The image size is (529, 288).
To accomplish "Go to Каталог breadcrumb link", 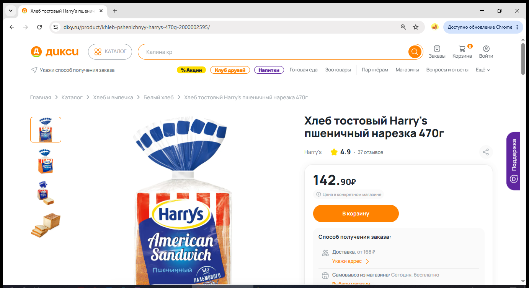I will coord(72,97).
